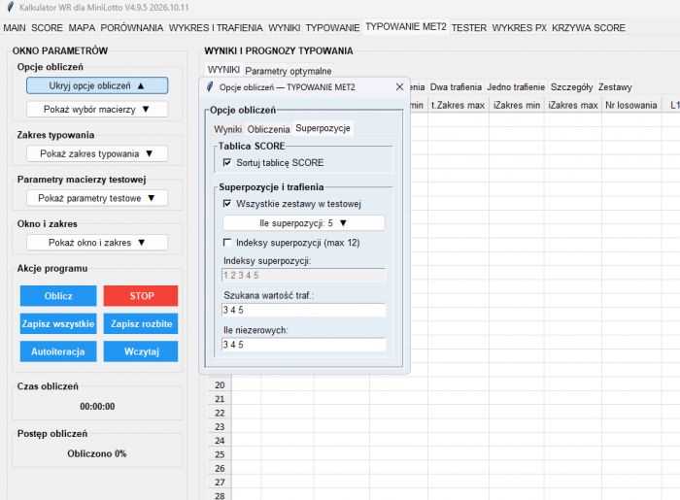This screenshot has width=680, height=500.
Task: Click the Zapisz wszystkie button
Action: [58, 323]
